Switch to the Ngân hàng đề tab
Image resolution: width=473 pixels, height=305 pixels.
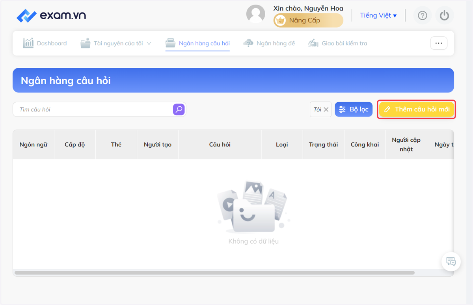coord(269,43)
